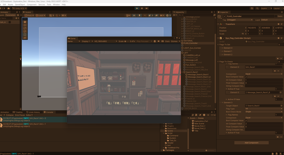
Task: Uncheck the Bool Compare Value checkbox
Action: point(246,77)
